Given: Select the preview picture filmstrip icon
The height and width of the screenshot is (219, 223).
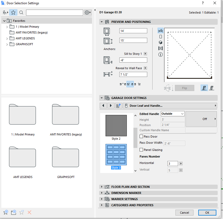Looking at the screenshot, I should [161, 48].
